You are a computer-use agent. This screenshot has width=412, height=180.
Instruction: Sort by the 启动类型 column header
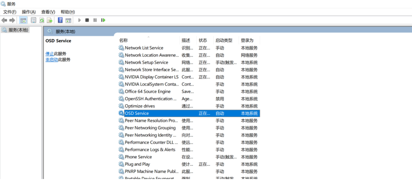224,40
